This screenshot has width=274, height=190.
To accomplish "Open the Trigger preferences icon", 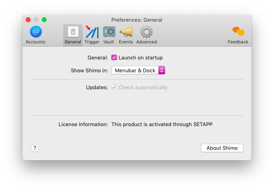I will (92, 32).
